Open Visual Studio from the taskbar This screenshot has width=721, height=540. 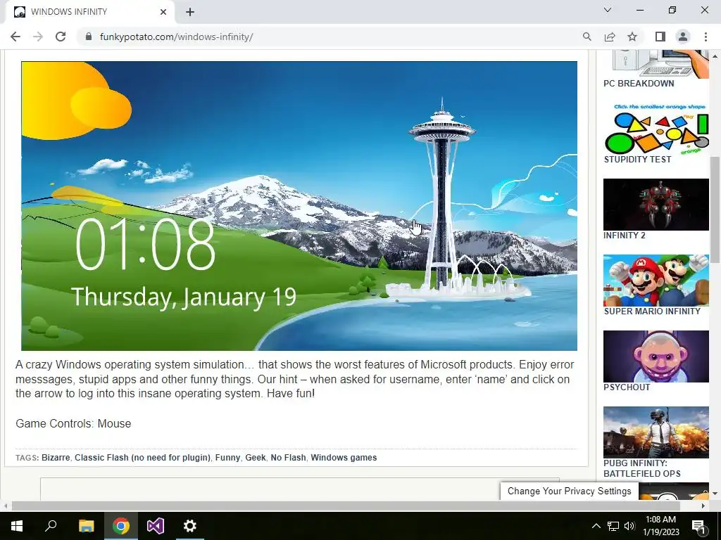pyautogui.click(x=156, y=526)
